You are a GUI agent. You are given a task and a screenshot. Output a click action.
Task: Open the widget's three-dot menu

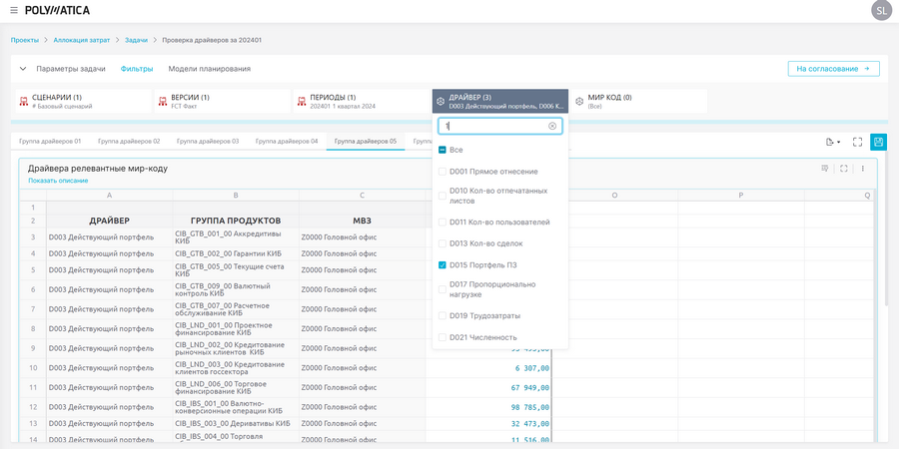click(862, 169)
